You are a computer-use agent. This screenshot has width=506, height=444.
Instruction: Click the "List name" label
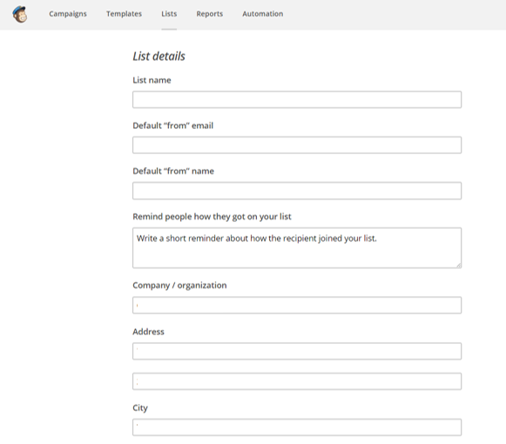[152, 80]
